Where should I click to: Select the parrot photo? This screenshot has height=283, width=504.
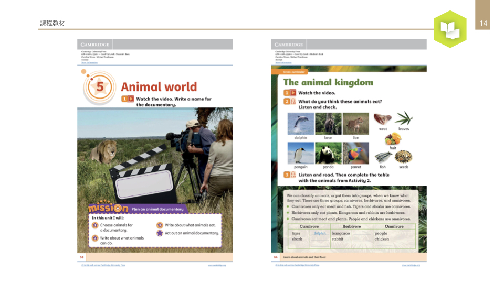point(355,153)
